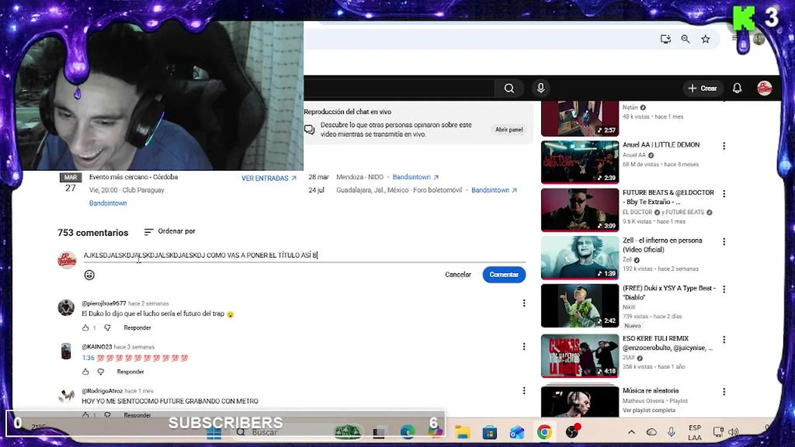
Task: Switch keyboard language ESP LAA
Action: click(695, 433)
